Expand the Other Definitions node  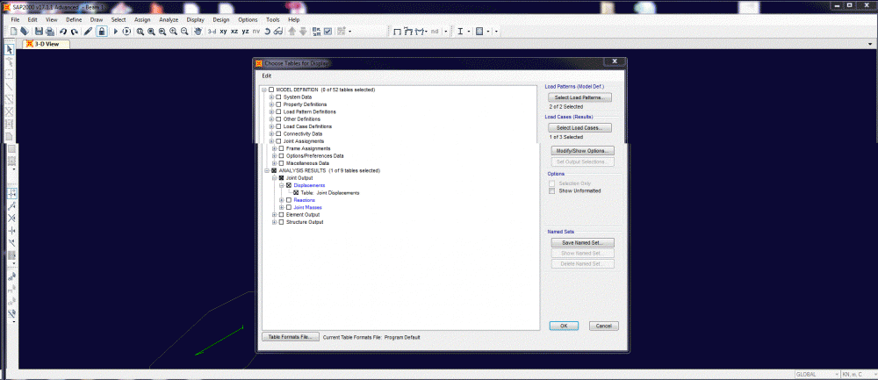(271, 119)
